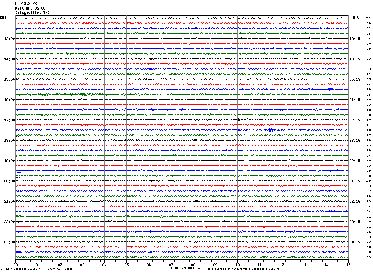Click the CDT timezone header
Image resolution: width=373 pixels, height=273 pixels.
click(x=3, y=18)
